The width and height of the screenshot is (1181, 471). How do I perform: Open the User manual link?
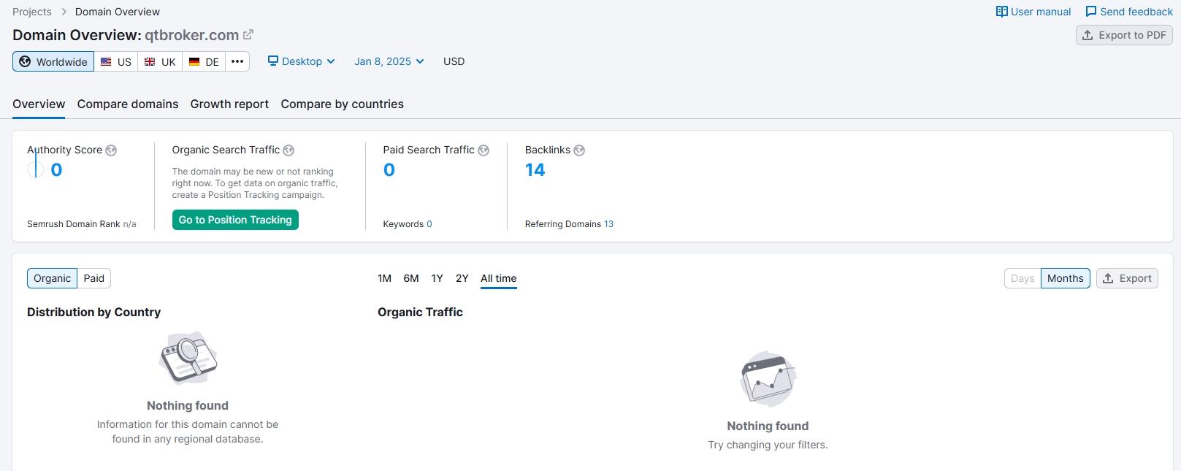[x=1033, y=12]
